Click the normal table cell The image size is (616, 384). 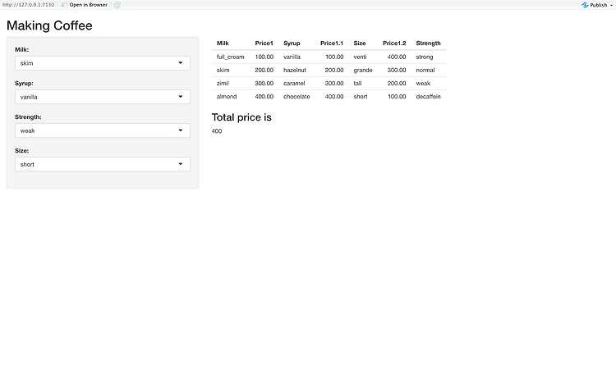[x=425, y=71]
